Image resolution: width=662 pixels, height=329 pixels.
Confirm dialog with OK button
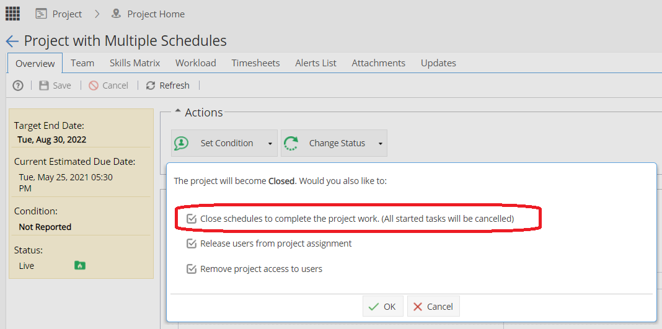pos(383,306)
